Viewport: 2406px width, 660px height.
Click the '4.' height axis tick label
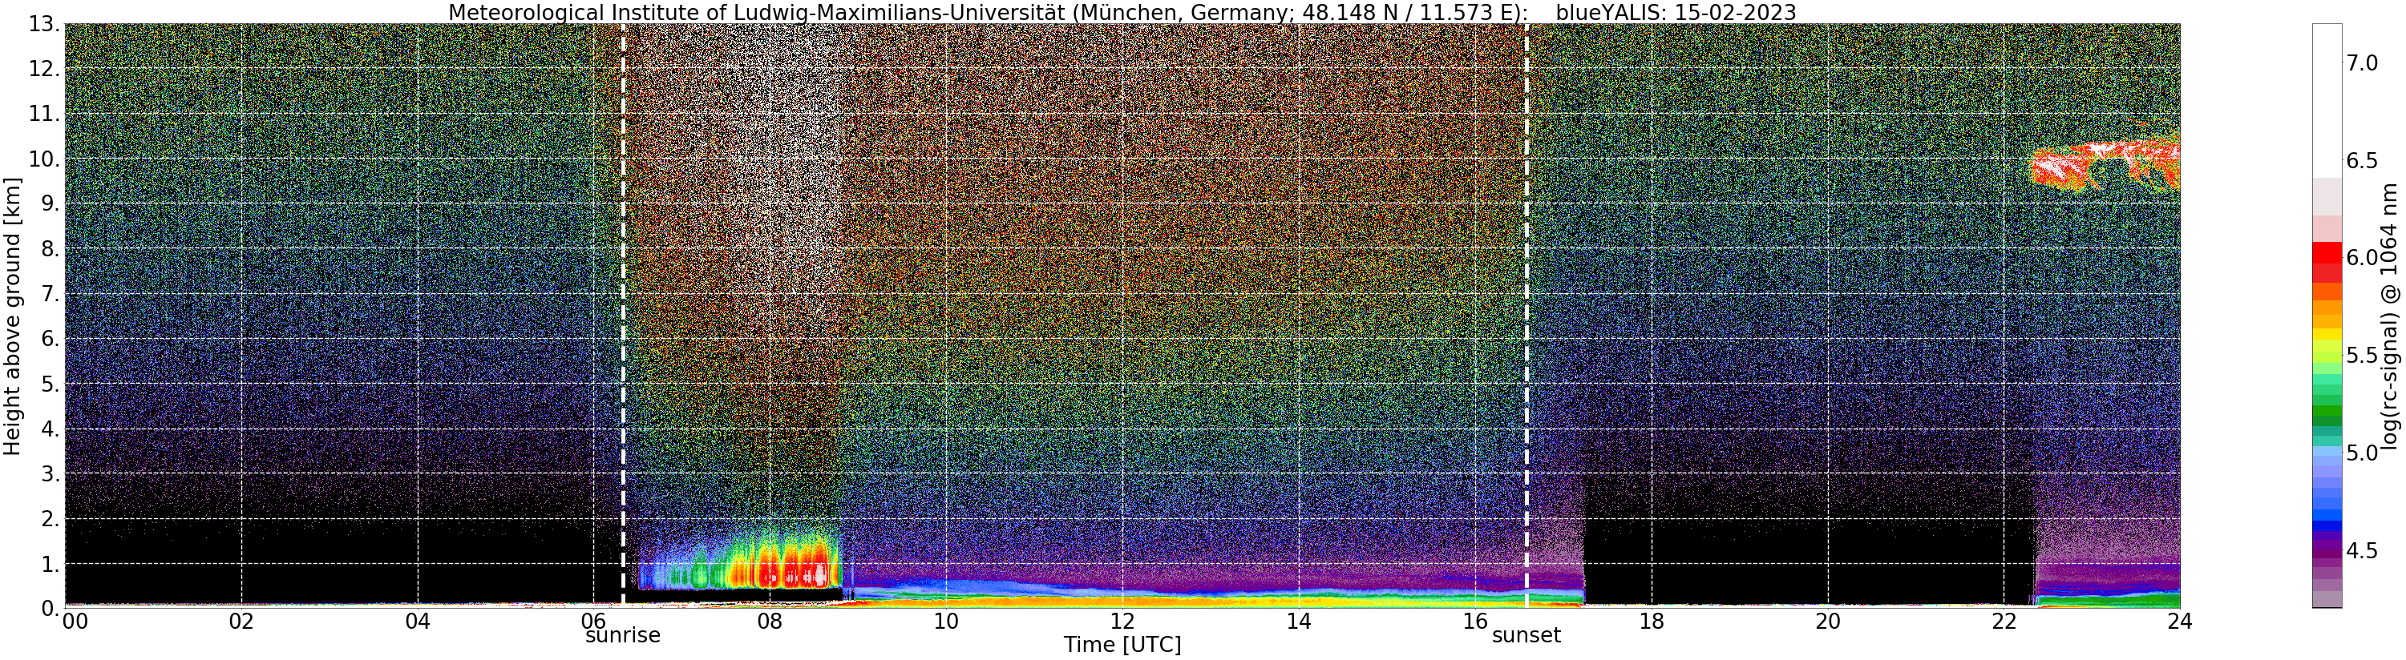[x=51, y=429]
